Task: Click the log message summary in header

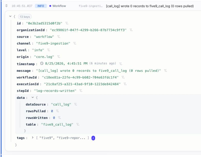Action: coord(150,6)
